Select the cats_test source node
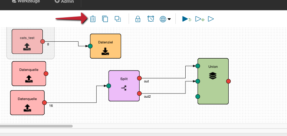The image size is (287, 136). (x=27, y=41)
